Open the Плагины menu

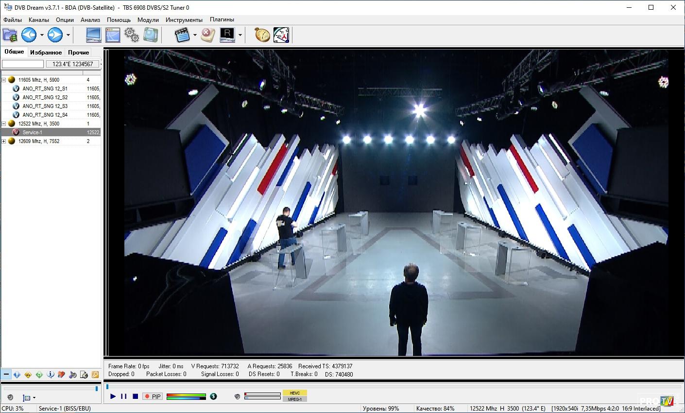tap(222, 20)
